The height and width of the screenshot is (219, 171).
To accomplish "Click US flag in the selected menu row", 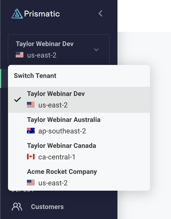I will coord(31,105).
